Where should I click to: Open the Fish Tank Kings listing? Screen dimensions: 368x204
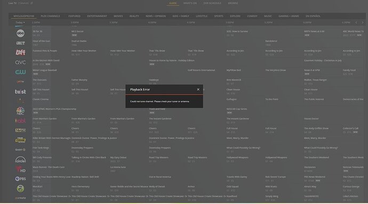tap(41, 148)
